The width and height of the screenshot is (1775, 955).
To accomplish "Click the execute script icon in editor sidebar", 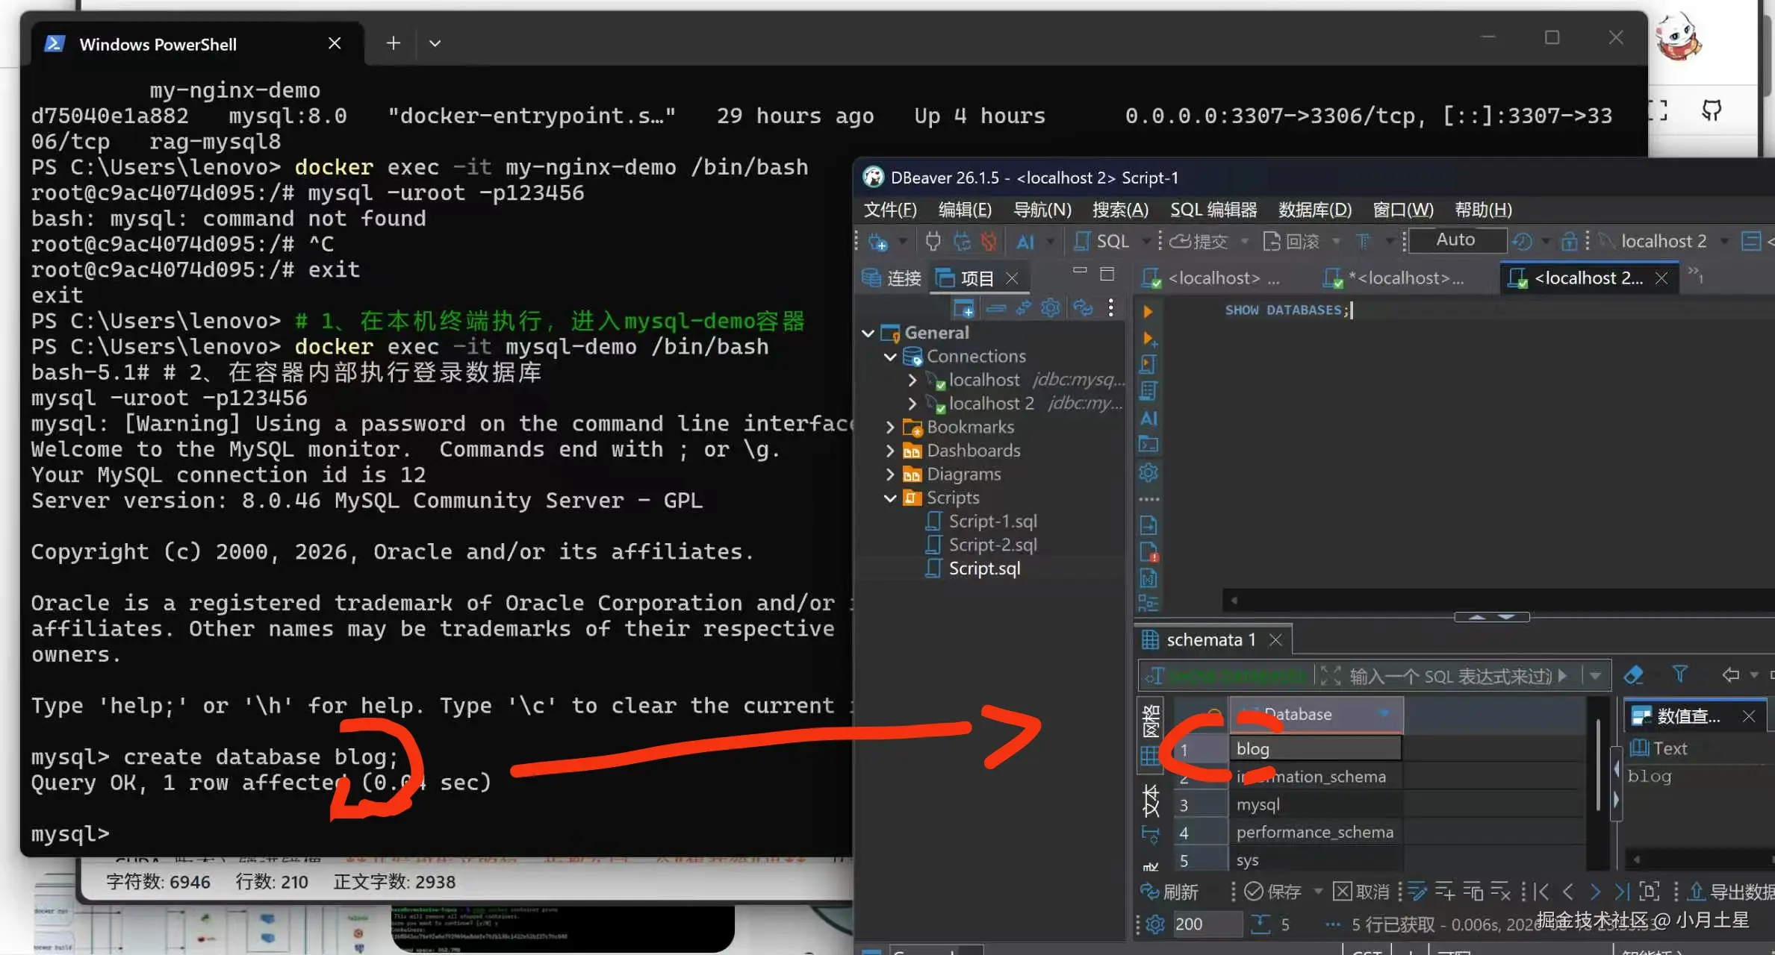I will [1148, 365].
